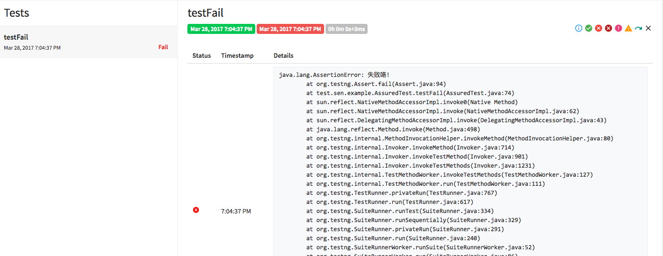Filter by teal skip arrow icon
The height and width of the screenshot is (256, 663).
pyautogui.click(x=639, y=29)
